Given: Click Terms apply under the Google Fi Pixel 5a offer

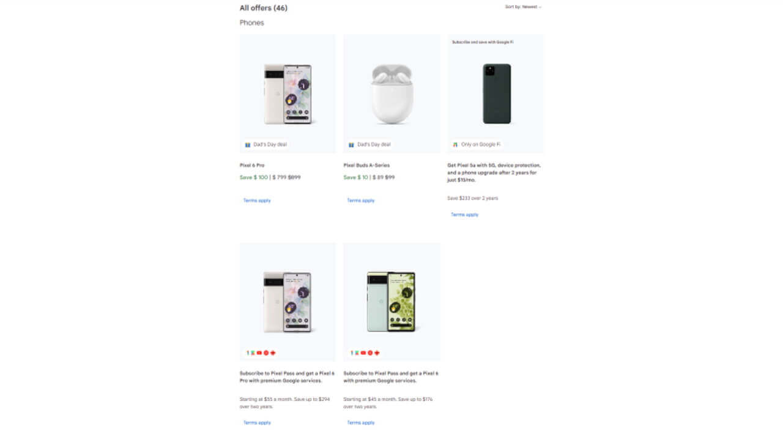Looking at the screenshot, I should point(464,215).
